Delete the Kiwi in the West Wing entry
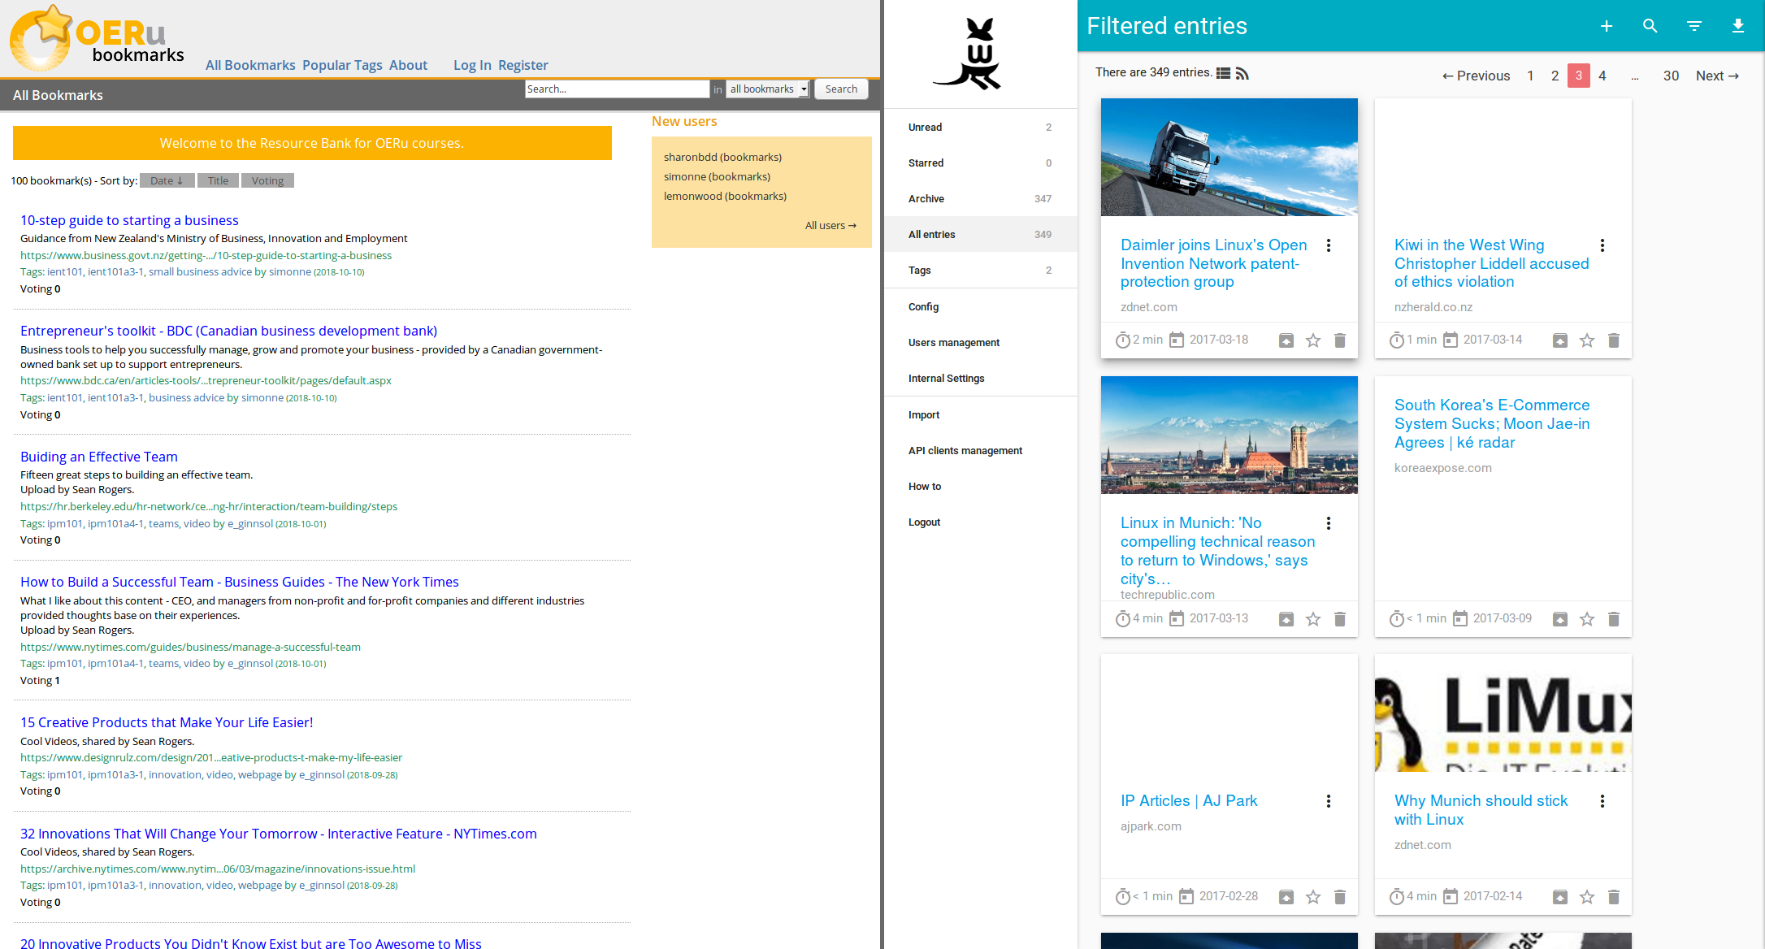 [1614, 340]
